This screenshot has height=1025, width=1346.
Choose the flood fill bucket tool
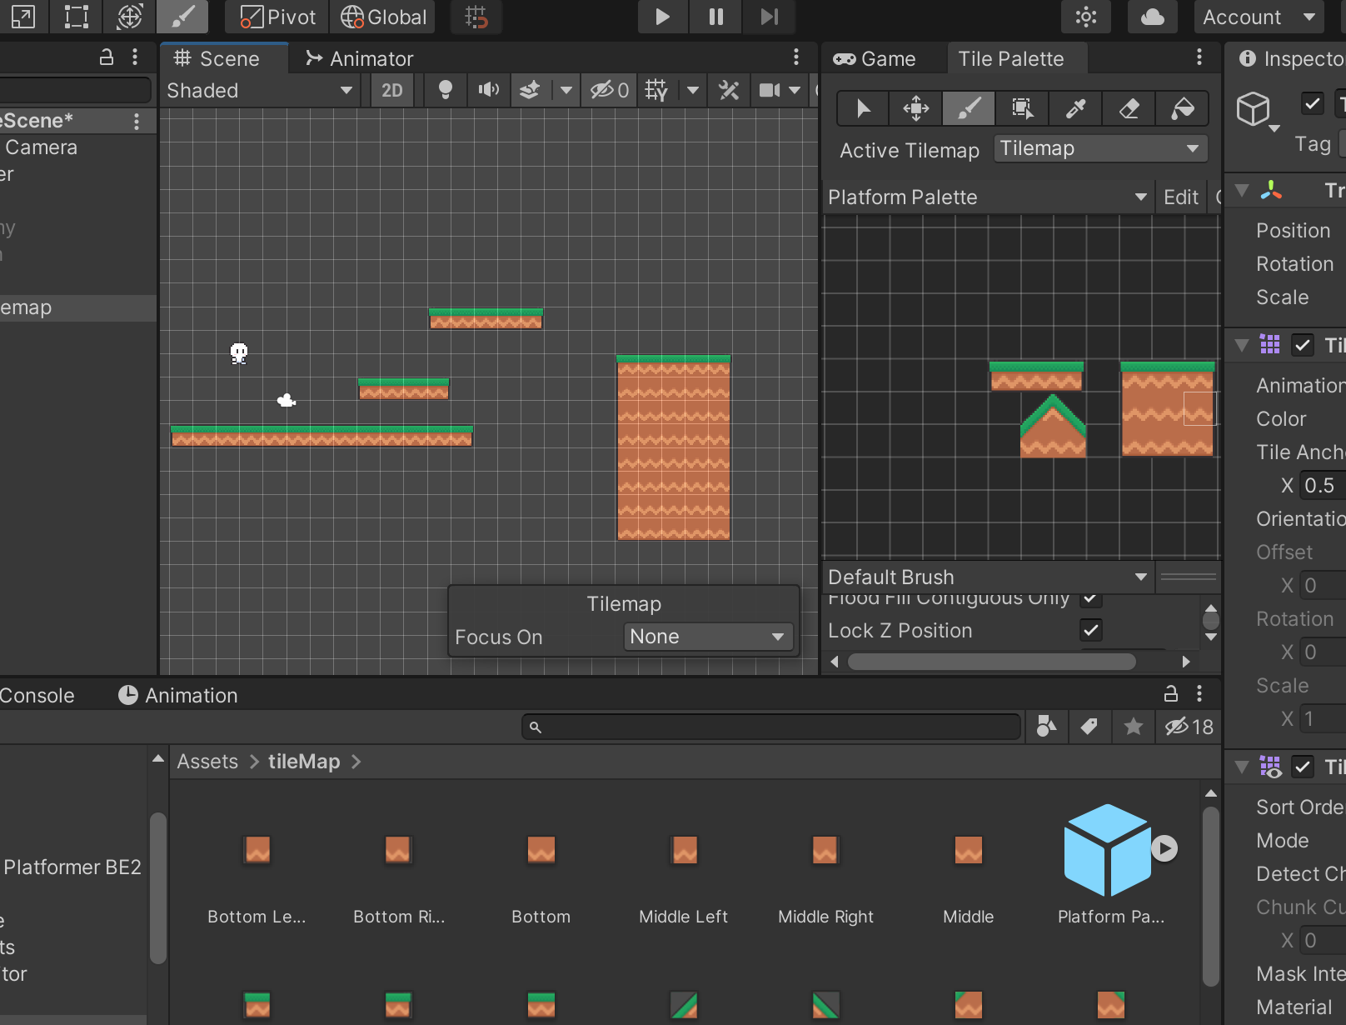coord(1182,108)
